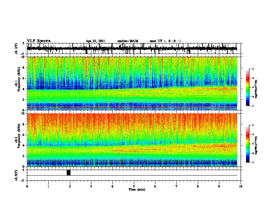271x209 pixels.
Task: Click the ch.1 spectrogram image
Action: pos(132,83)
